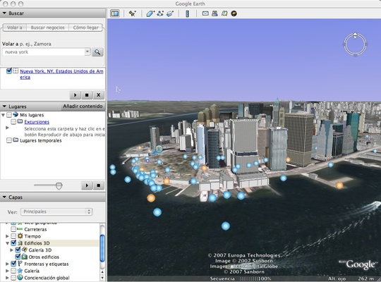
Task: Click the Lugares temporales folder icon
Action: 16,140
